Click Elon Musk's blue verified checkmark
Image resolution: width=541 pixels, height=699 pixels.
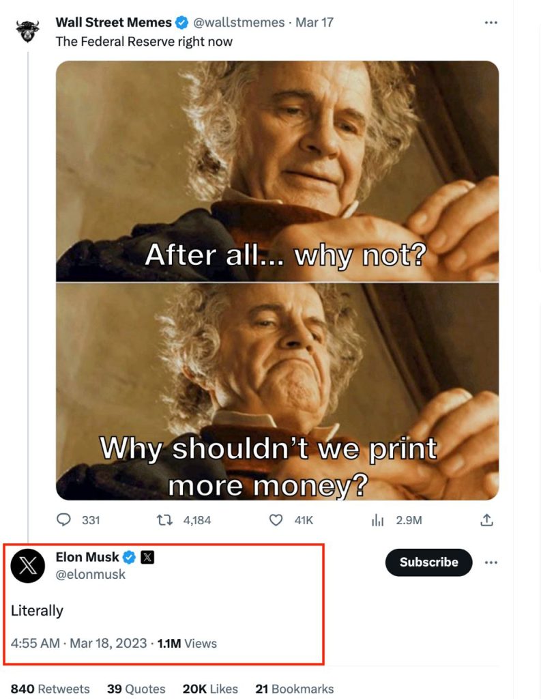130,557
